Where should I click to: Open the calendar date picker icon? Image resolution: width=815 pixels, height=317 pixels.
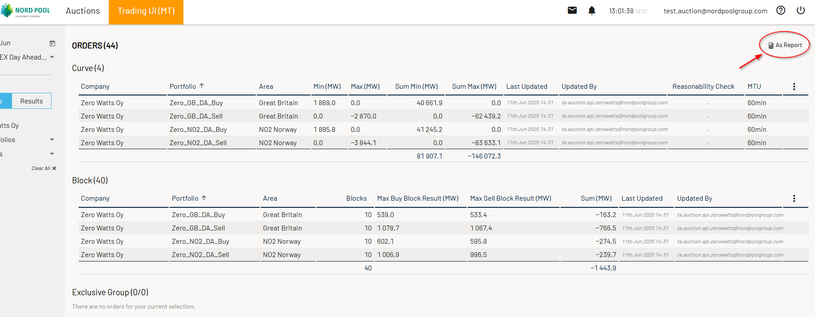52,43
